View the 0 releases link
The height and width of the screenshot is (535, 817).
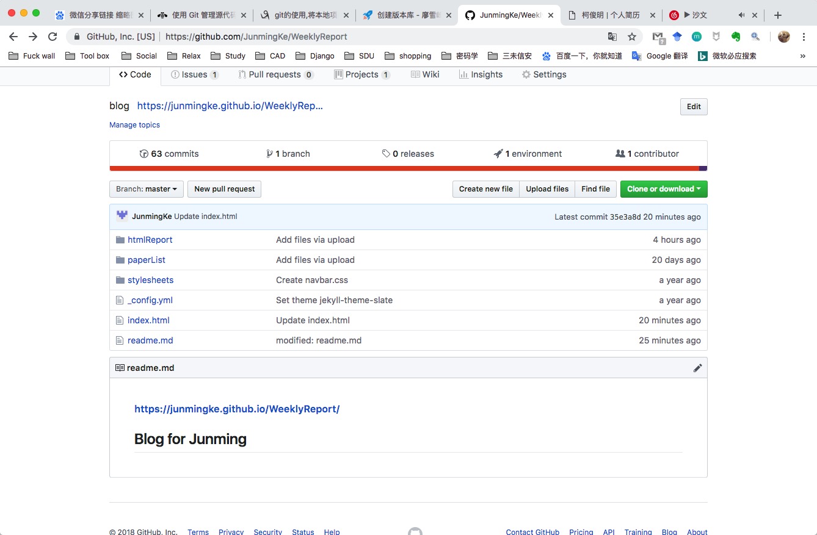pyautogui.click(x=408, y=154)
